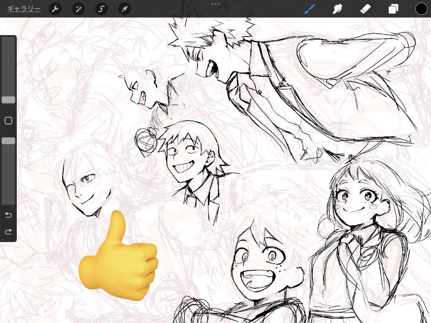The image size is (431, 323).
Task: Open the Layers panel
Action: tap(393, 9)
